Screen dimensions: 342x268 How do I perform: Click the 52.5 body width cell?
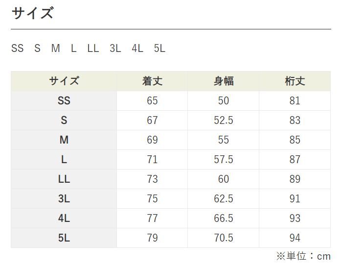click(223, 121)
